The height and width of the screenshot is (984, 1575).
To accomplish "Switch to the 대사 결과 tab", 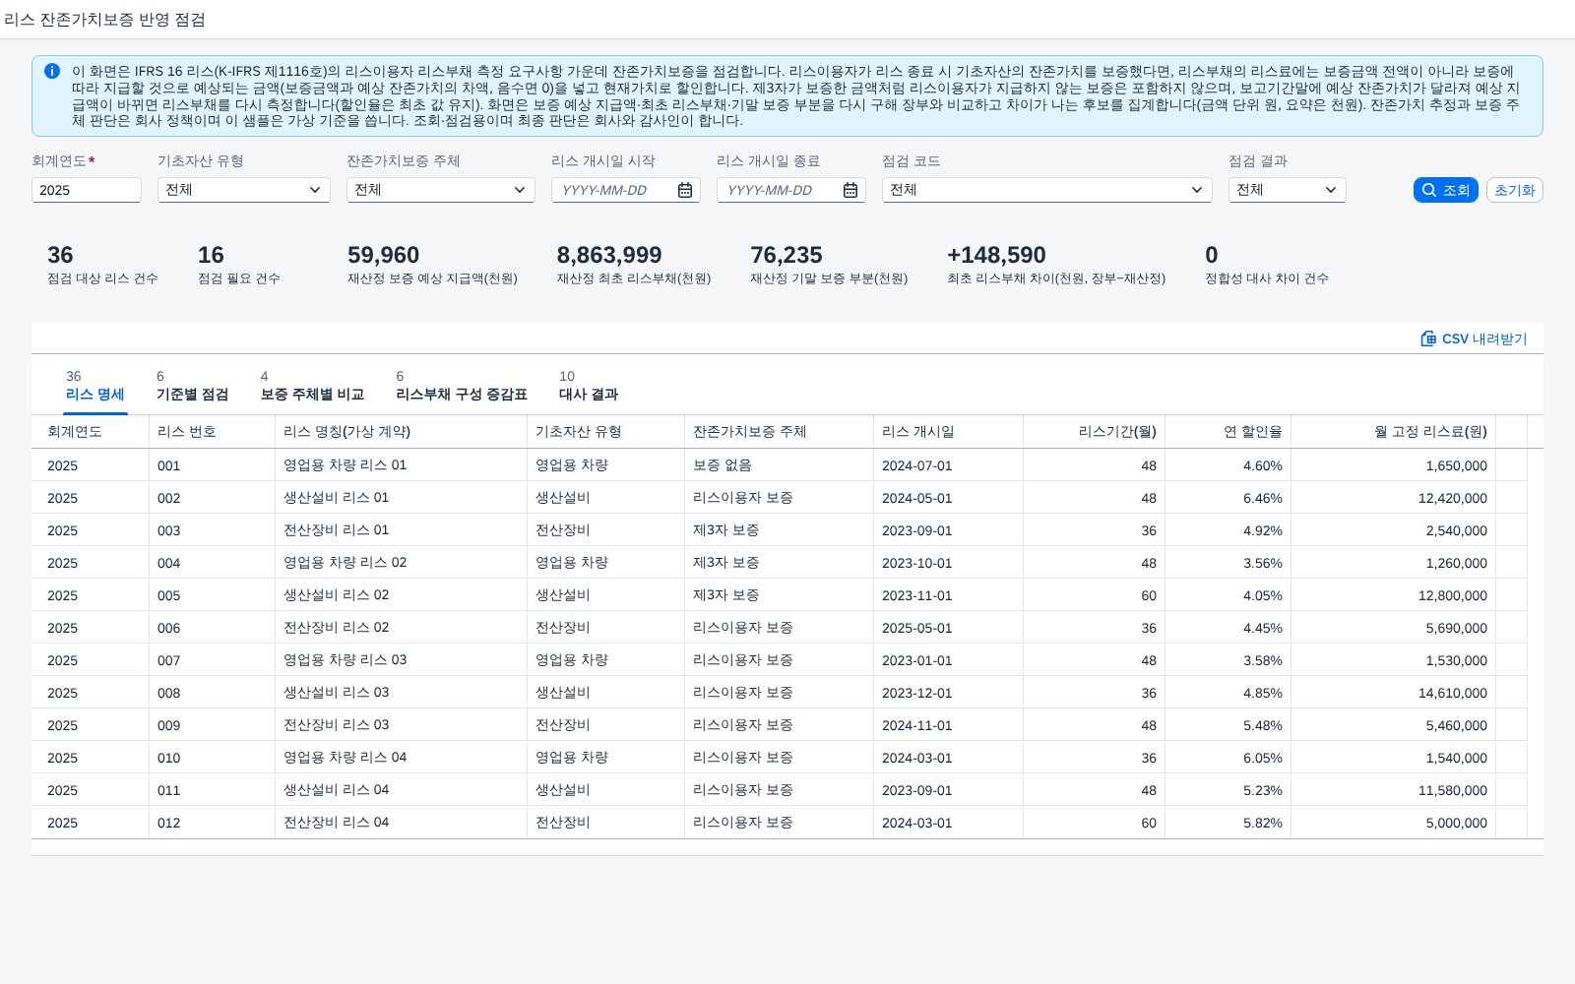I will [x=589, y=387].
